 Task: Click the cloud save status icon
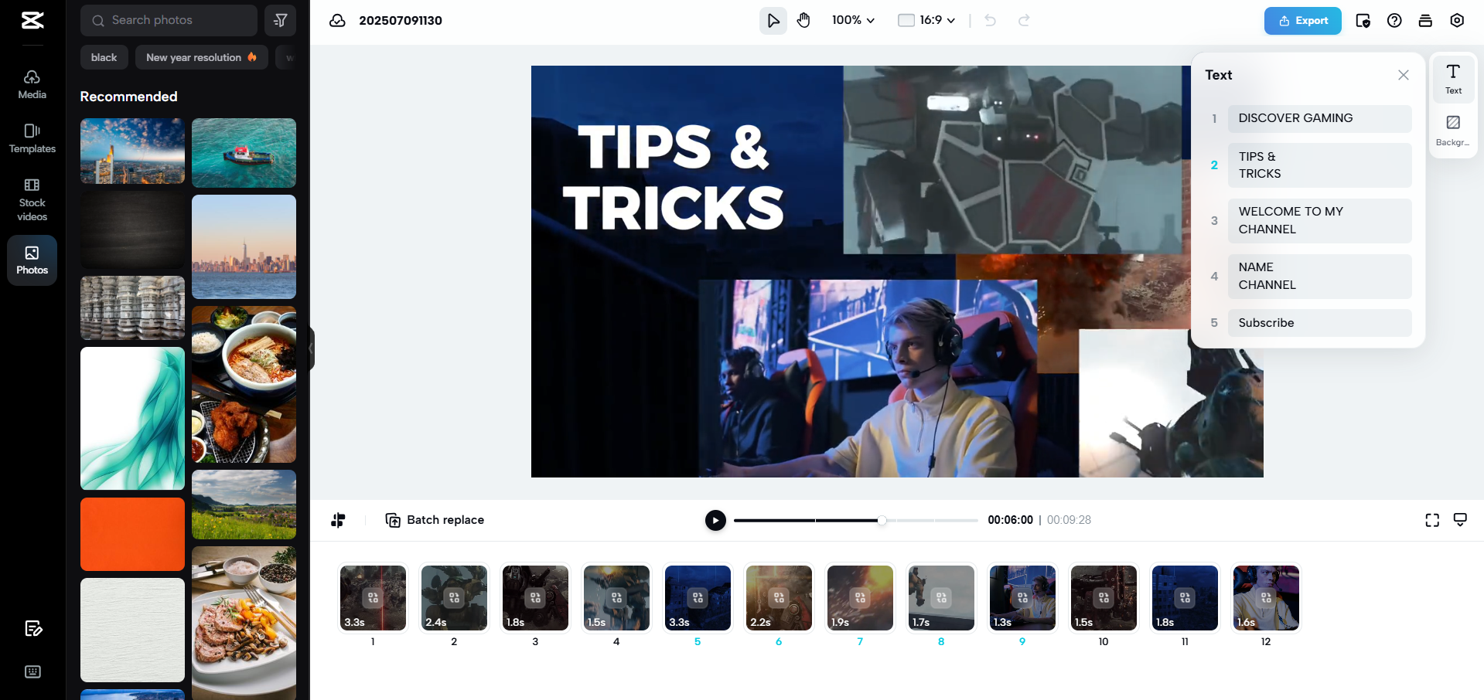tap(337, 20)
